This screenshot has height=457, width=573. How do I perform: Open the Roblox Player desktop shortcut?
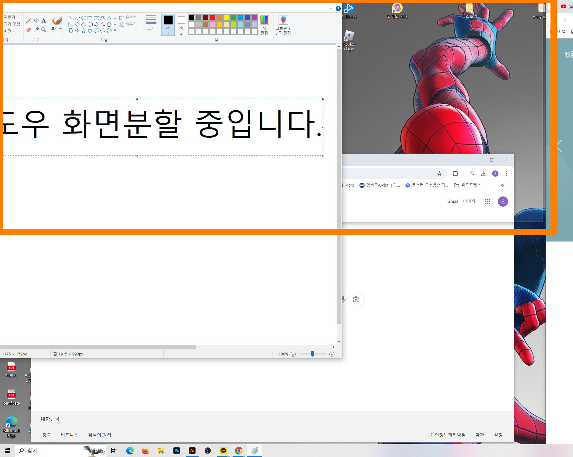click(x=349, y=41)
